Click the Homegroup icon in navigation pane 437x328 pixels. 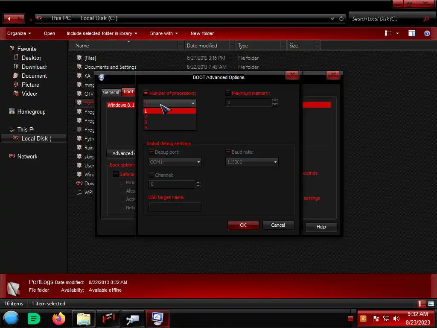12,111
